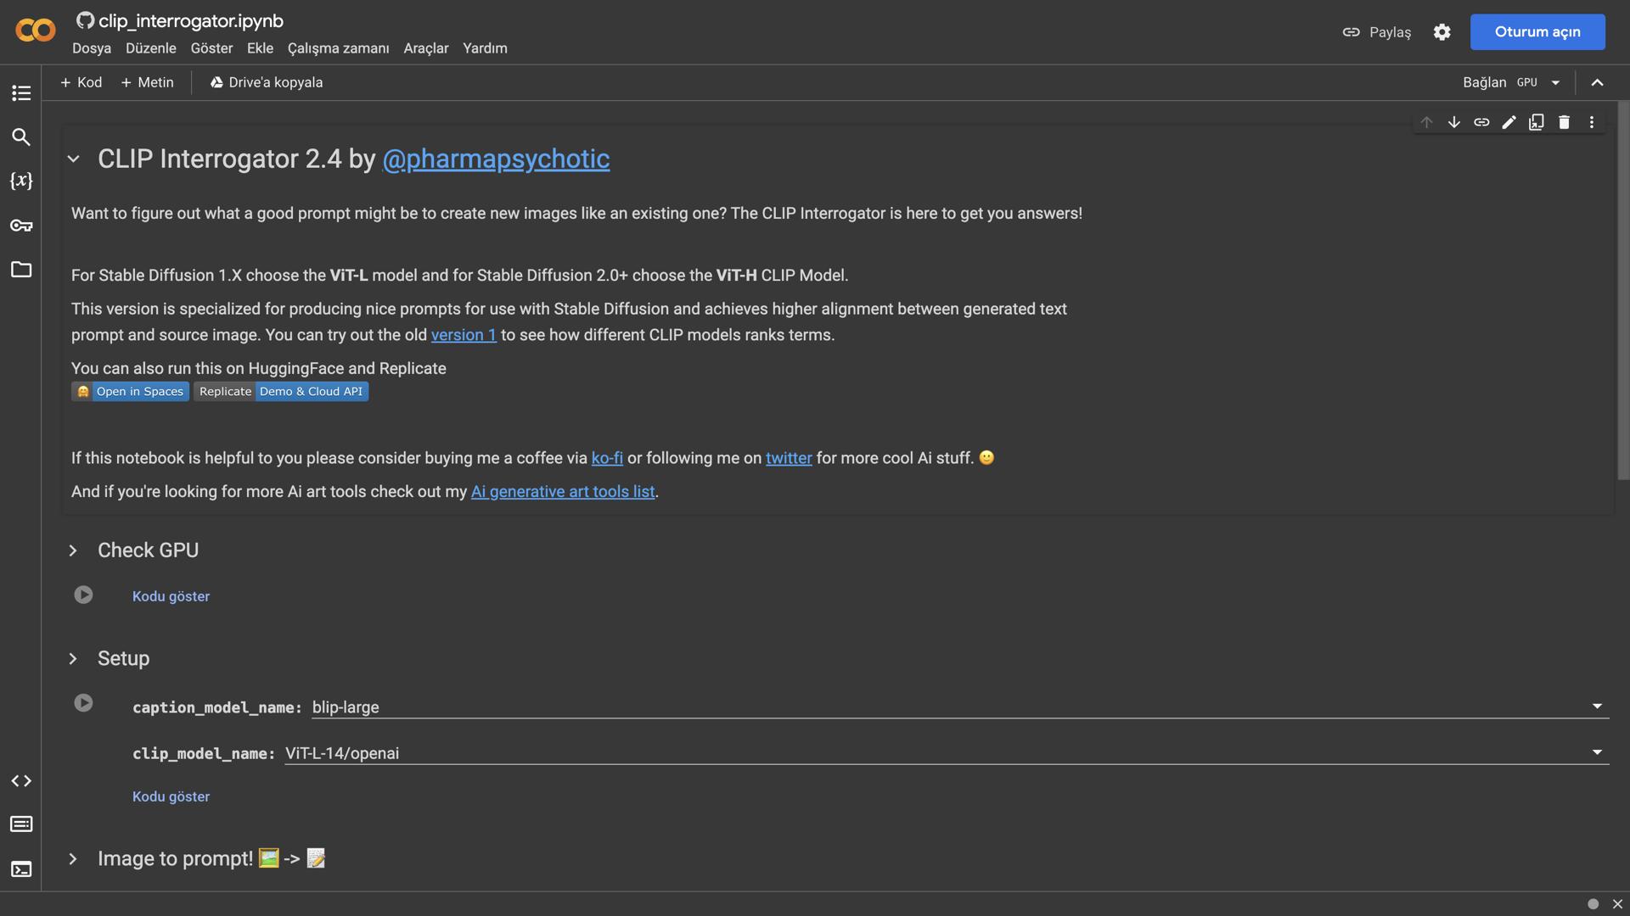
Task: Delete the cell using the trash icon
Action: click(1564, 122)
